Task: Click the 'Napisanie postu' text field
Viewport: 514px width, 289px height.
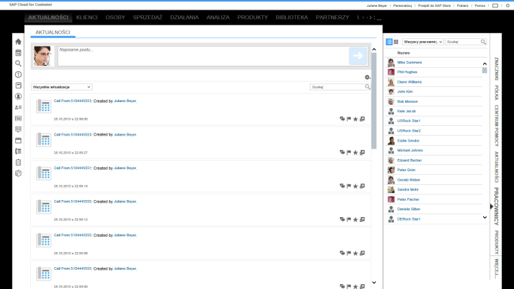Action: pyautogui.click(x=201, y=56)
